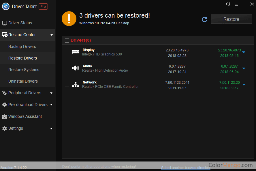
Task: Tick the Network driver checkbox
Action: (67, 84)
